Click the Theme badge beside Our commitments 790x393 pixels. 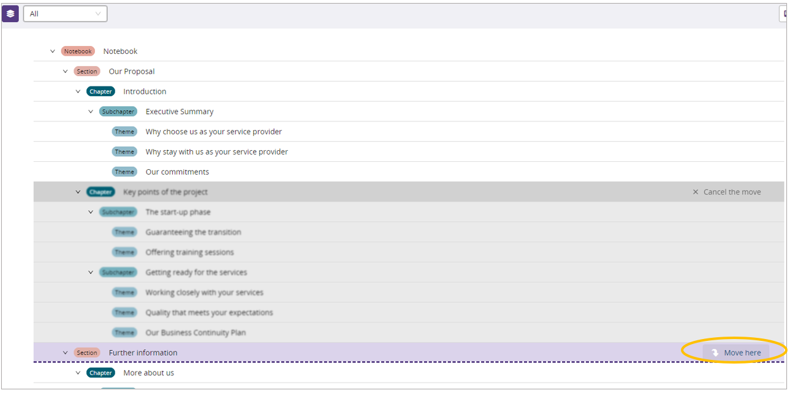tap(124, 172)
